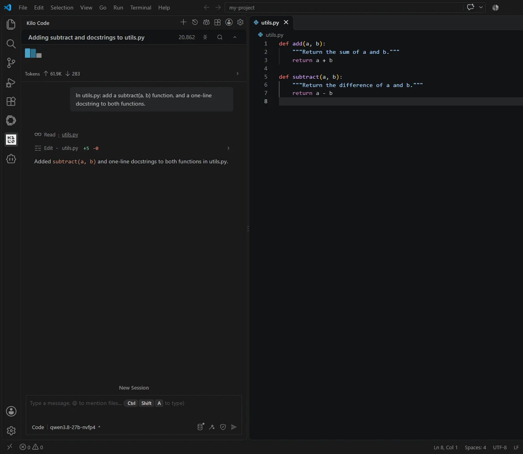523x454 pixels.
Task: Click the my-project command center search box
Action: click(x=344, y=8)
